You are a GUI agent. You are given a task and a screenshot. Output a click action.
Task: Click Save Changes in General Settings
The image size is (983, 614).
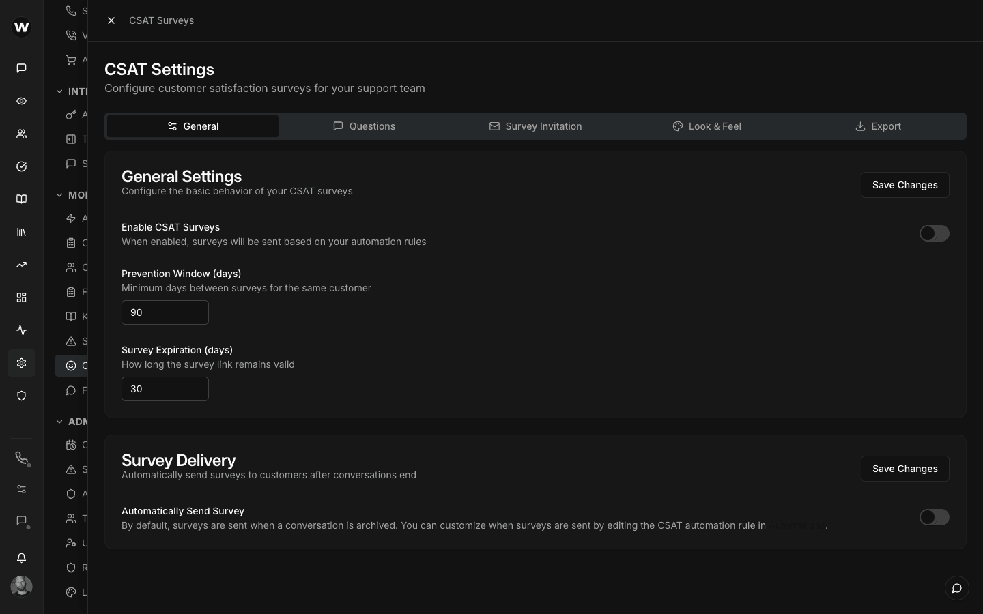coord(904,185)
